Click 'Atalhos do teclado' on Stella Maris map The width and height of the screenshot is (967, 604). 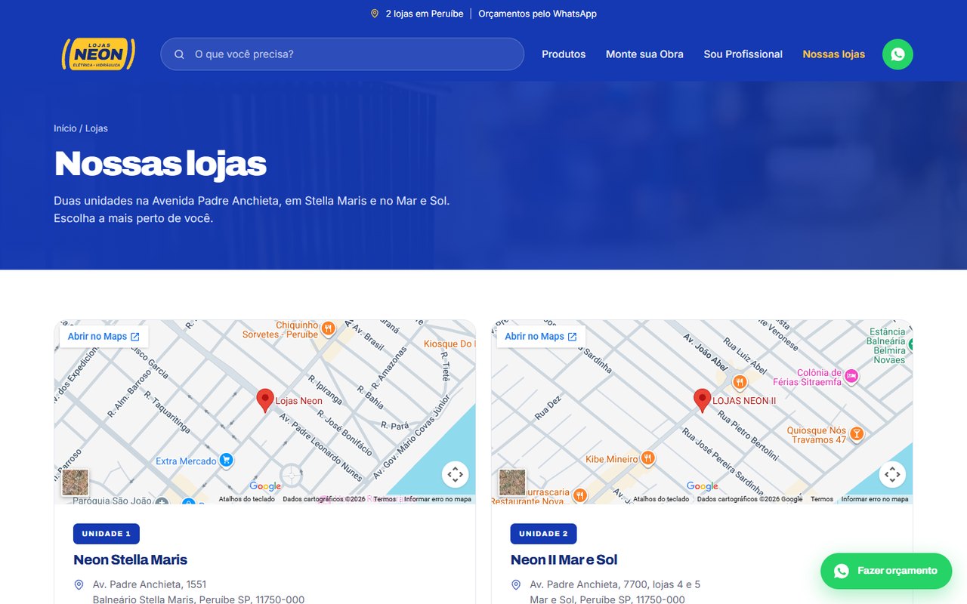pos(247,499)
